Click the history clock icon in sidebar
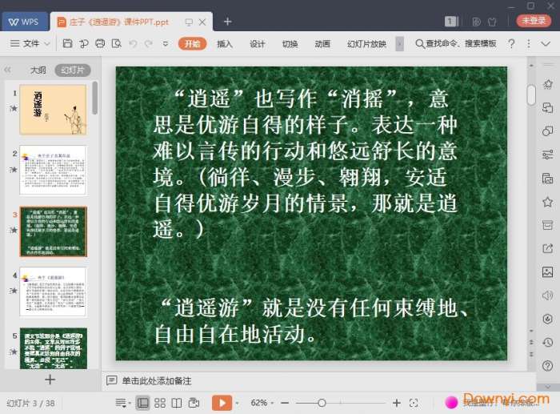This screenshot has width=560, height=414. click(x=547, y=343)
